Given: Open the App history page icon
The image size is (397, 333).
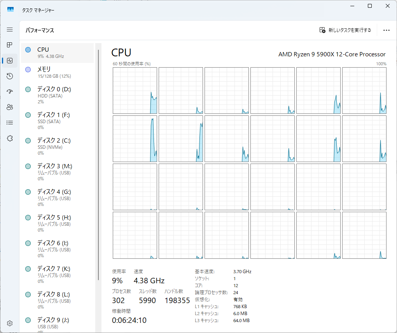Looking at the screenshot, I should (10, 76).
